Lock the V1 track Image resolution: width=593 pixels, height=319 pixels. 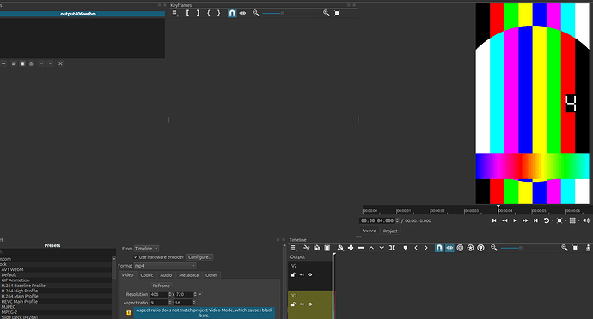point(293,304)
